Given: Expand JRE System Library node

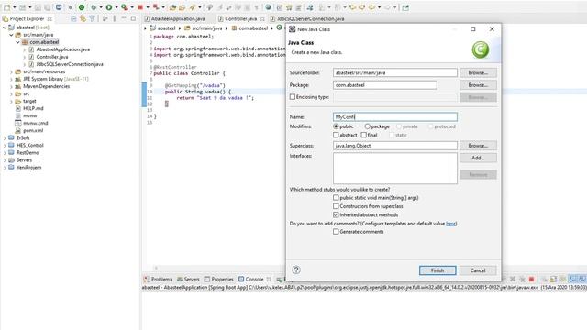Looking at the screenshot, I should click(x=11, y=79).
